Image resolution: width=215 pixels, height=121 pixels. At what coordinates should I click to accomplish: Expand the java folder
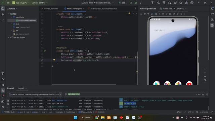(11, 24)
